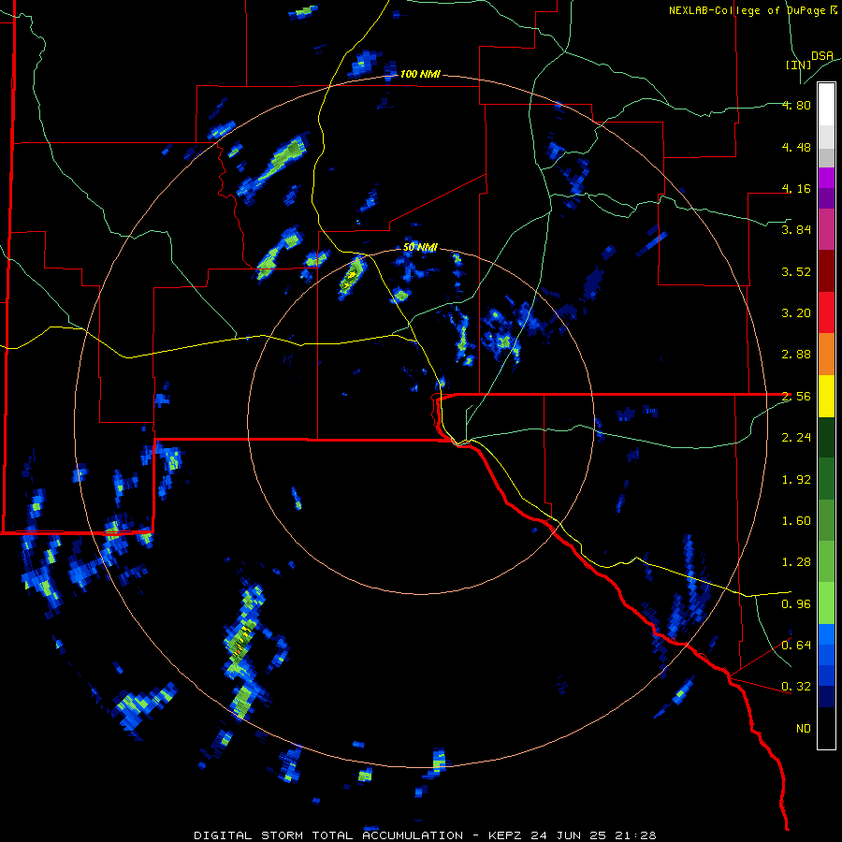
Task: Click the darkest green legend color block
Action: pos(826,438)
